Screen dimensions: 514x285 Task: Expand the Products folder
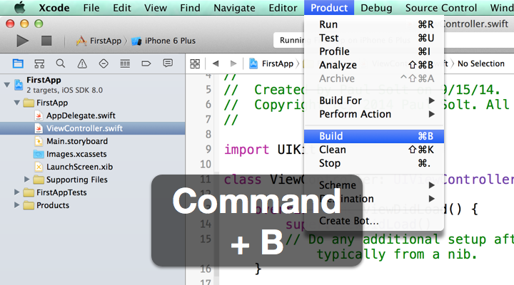pos(16,204)
